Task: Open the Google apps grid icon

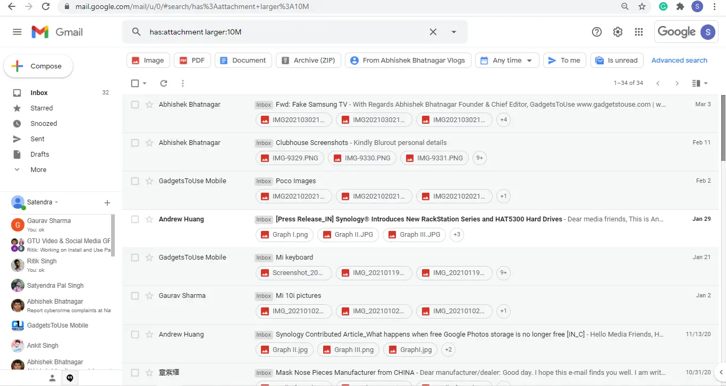Action: (639, 32)
